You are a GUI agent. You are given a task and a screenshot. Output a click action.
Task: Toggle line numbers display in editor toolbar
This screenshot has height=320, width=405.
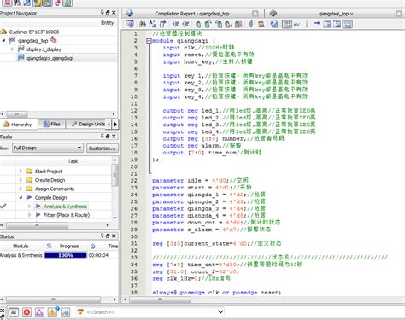(x=287, y=24)
